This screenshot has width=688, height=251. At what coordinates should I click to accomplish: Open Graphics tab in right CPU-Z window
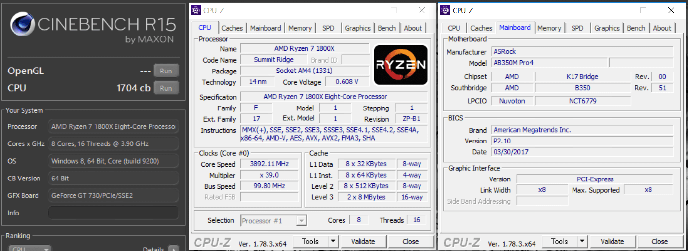pos(607,28)
